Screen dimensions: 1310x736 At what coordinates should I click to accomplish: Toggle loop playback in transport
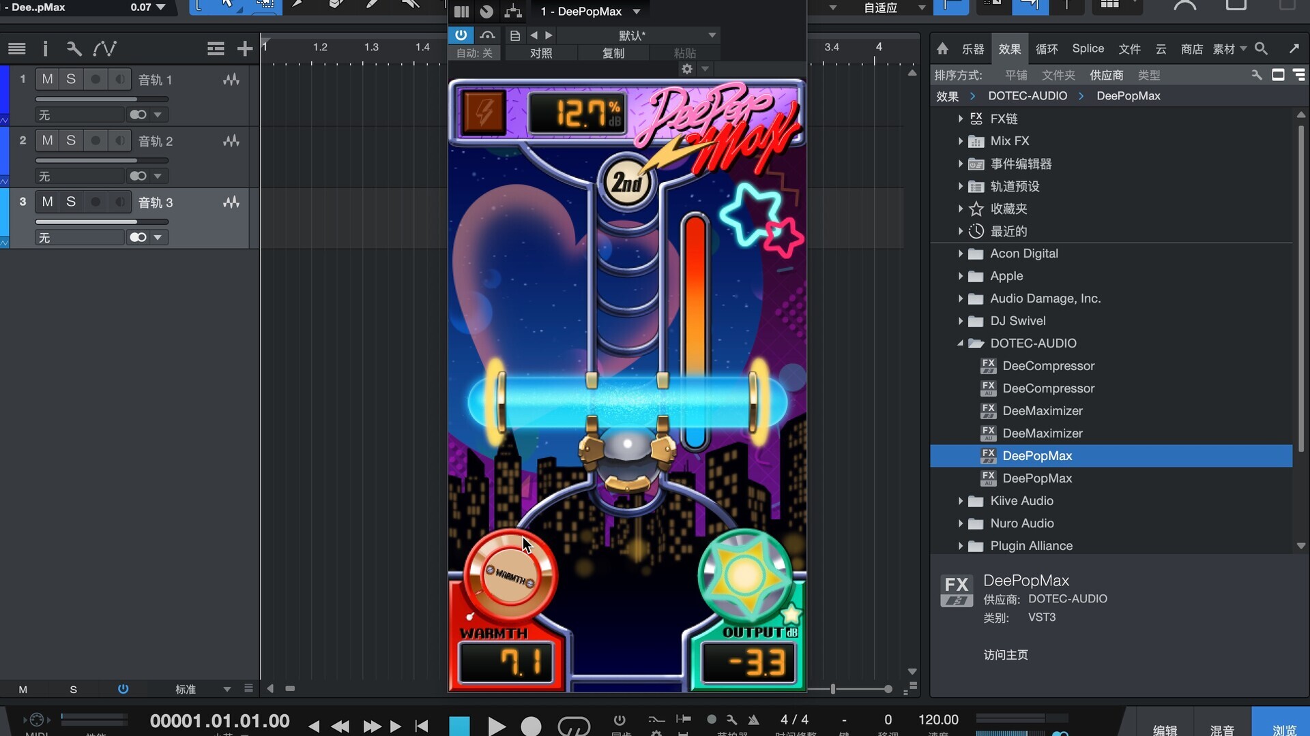click(574, 726)
